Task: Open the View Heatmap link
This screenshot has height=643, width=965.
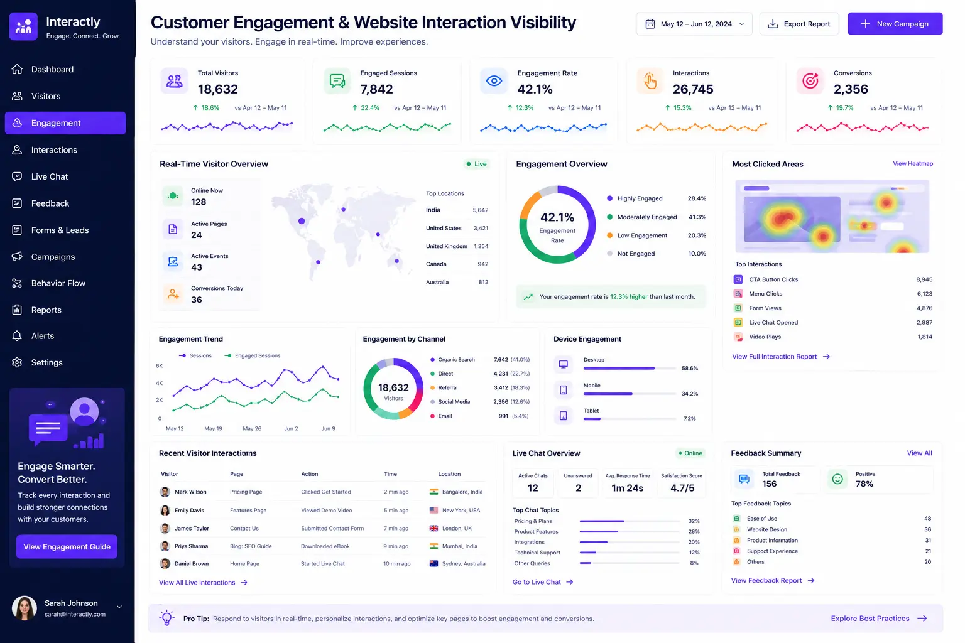Action: [913, 164]
